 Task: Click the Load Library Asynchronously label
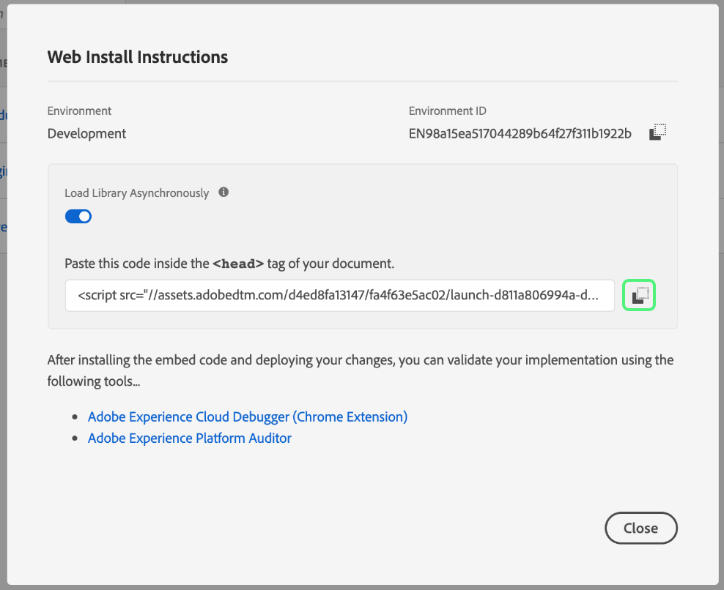coord(136,193)
